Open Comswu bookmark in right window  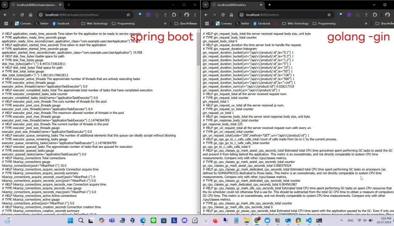(224, 23)
